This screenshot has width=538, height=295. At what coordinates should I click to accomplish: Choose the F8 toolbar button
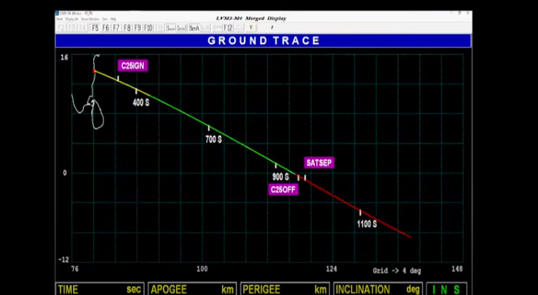(x=127, y=28)
